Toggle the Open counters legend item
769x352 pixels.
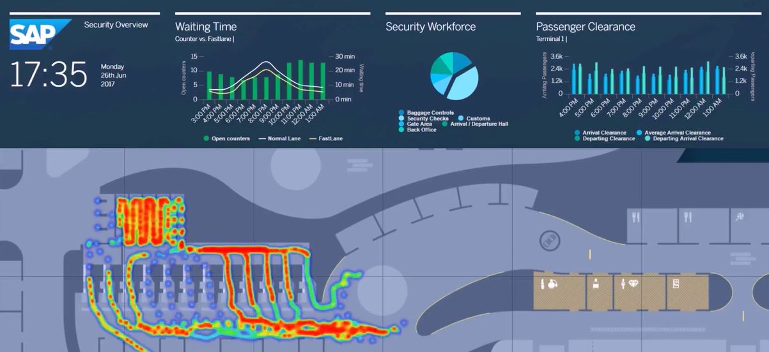point(229,138)
